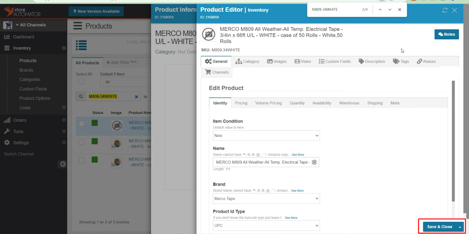Image resolution: width=469 pixels, height=234 pixels.
Task: Expand the Orders menu
Action: coord(64,120)
